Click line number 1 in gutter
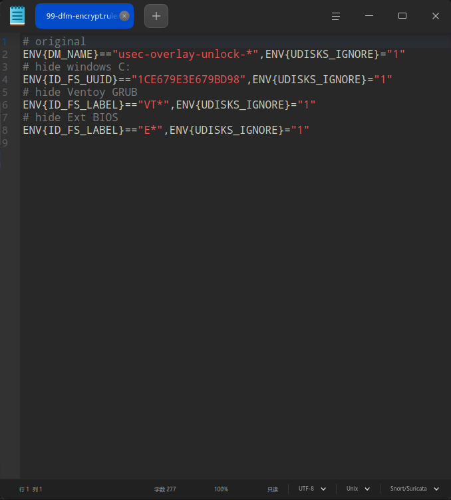This screenshot has width=451, height=500. (x=5, y=42)
